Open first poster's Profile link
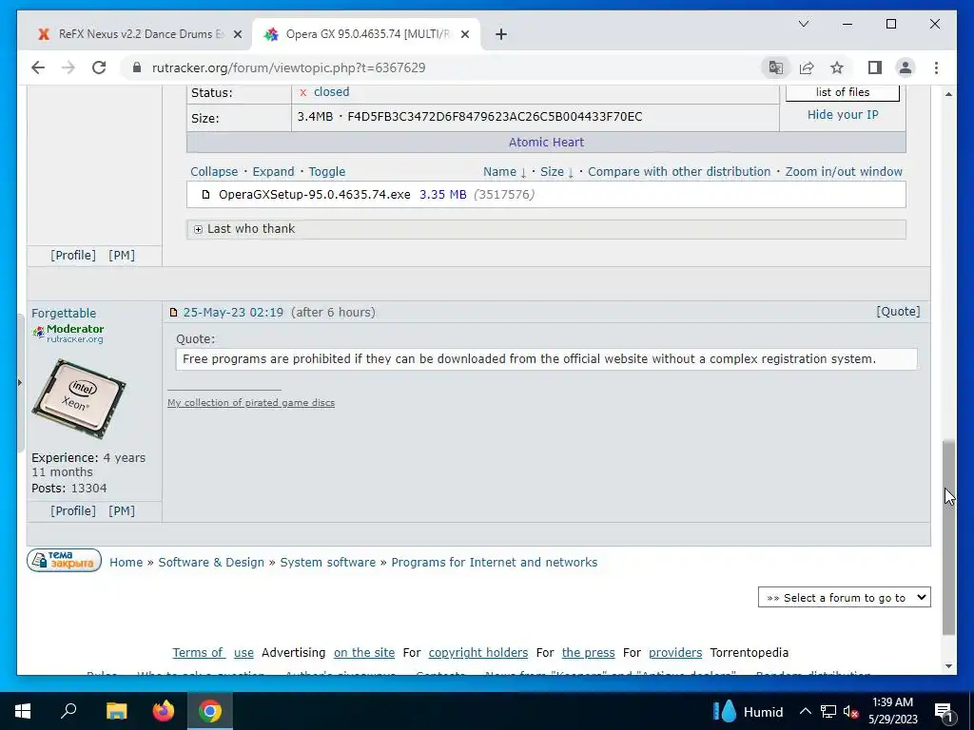Screen dimensions: 974x730 point(73,255)
